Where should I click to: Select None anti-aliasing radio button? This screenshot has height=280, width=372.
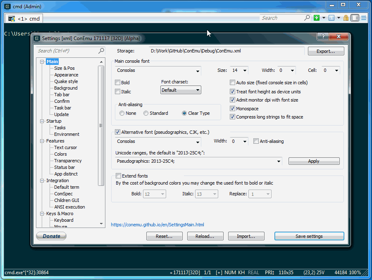122,113
